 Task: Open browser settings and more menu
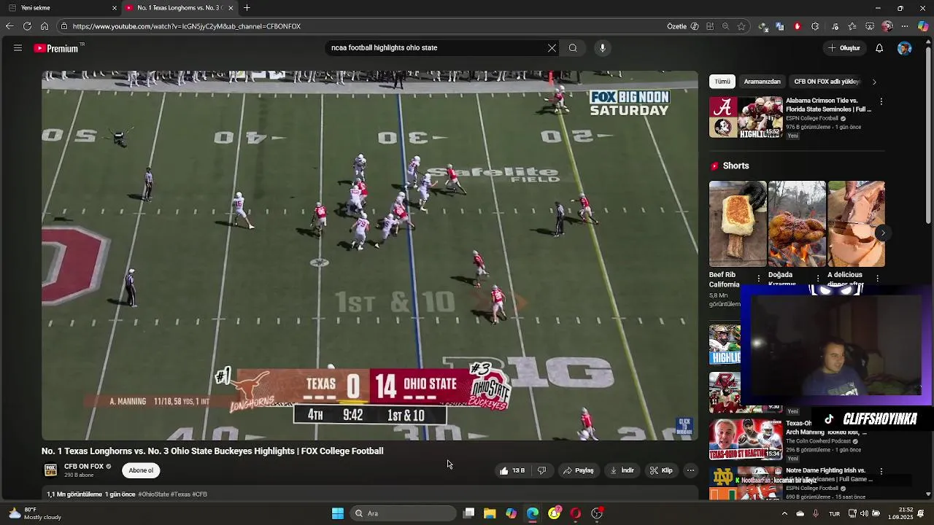click(905, 26)
